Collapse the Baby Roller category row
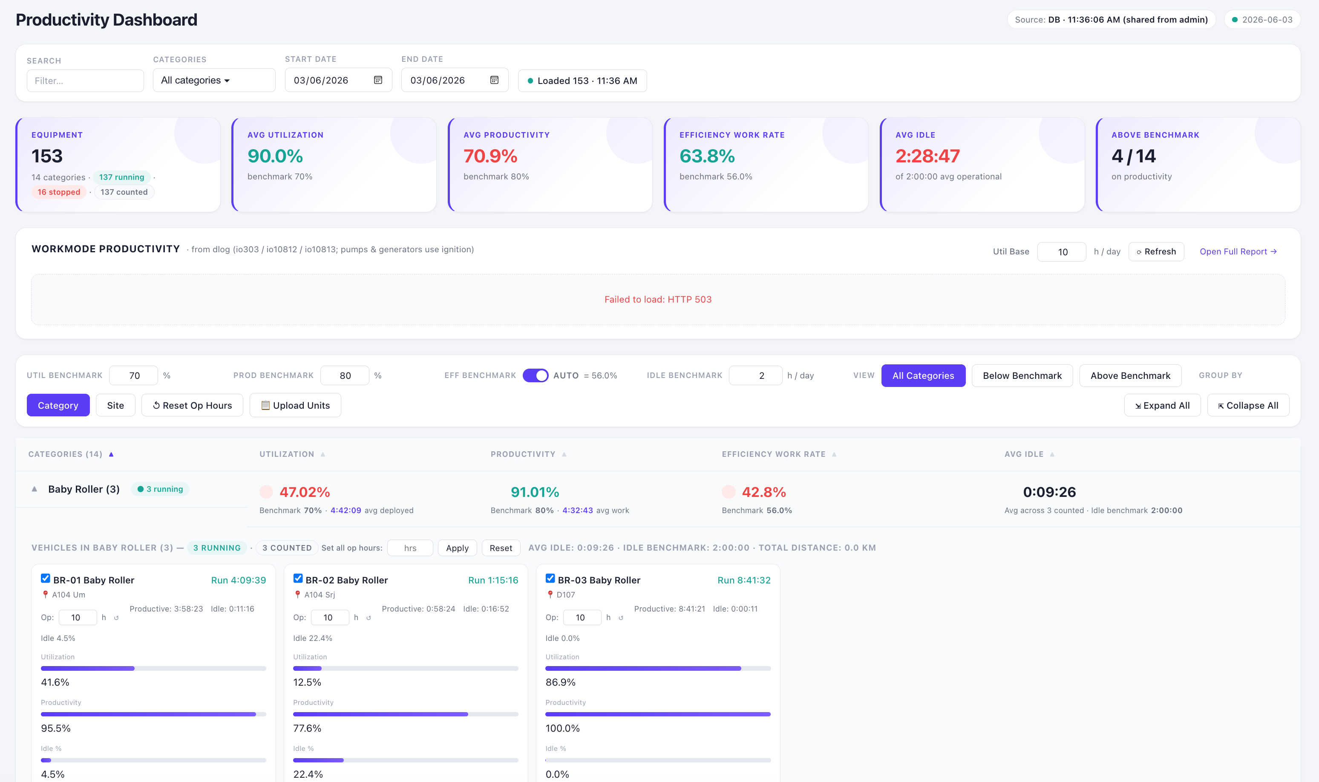 click(34, 489)
